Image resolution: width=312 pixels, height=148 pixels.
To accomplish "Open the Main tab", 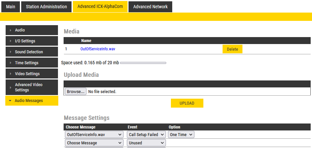I will pyautogui.click(x=11, y=7).
